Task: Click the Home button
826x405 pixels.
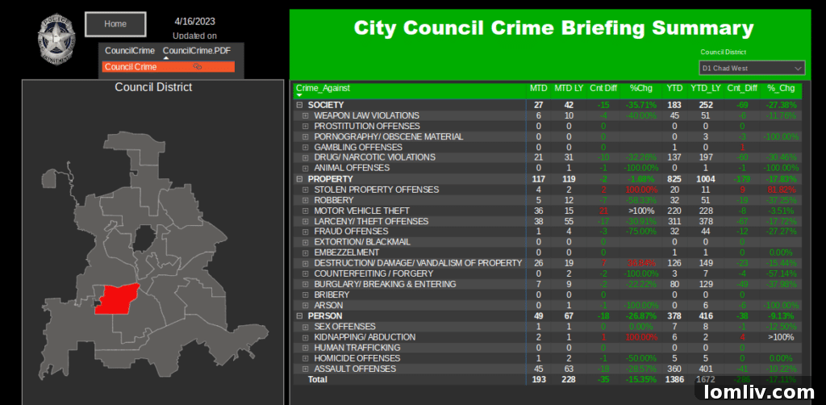Action: [115, 24]
